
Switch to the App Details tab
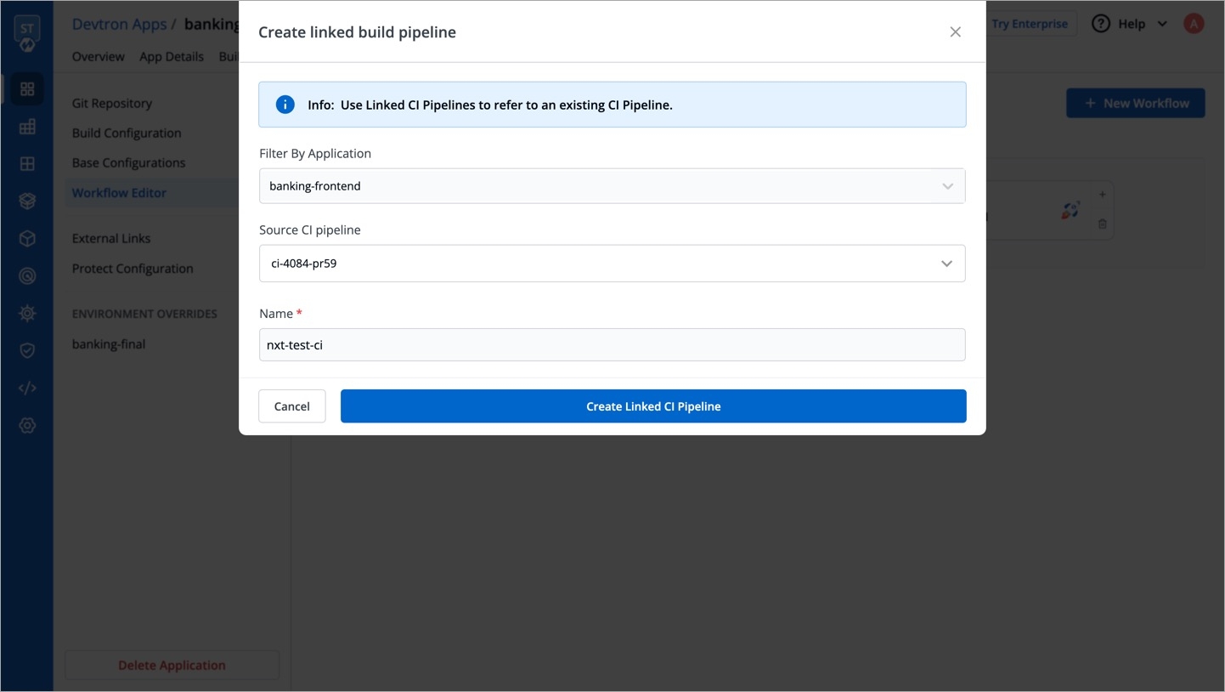pos(172,57)
